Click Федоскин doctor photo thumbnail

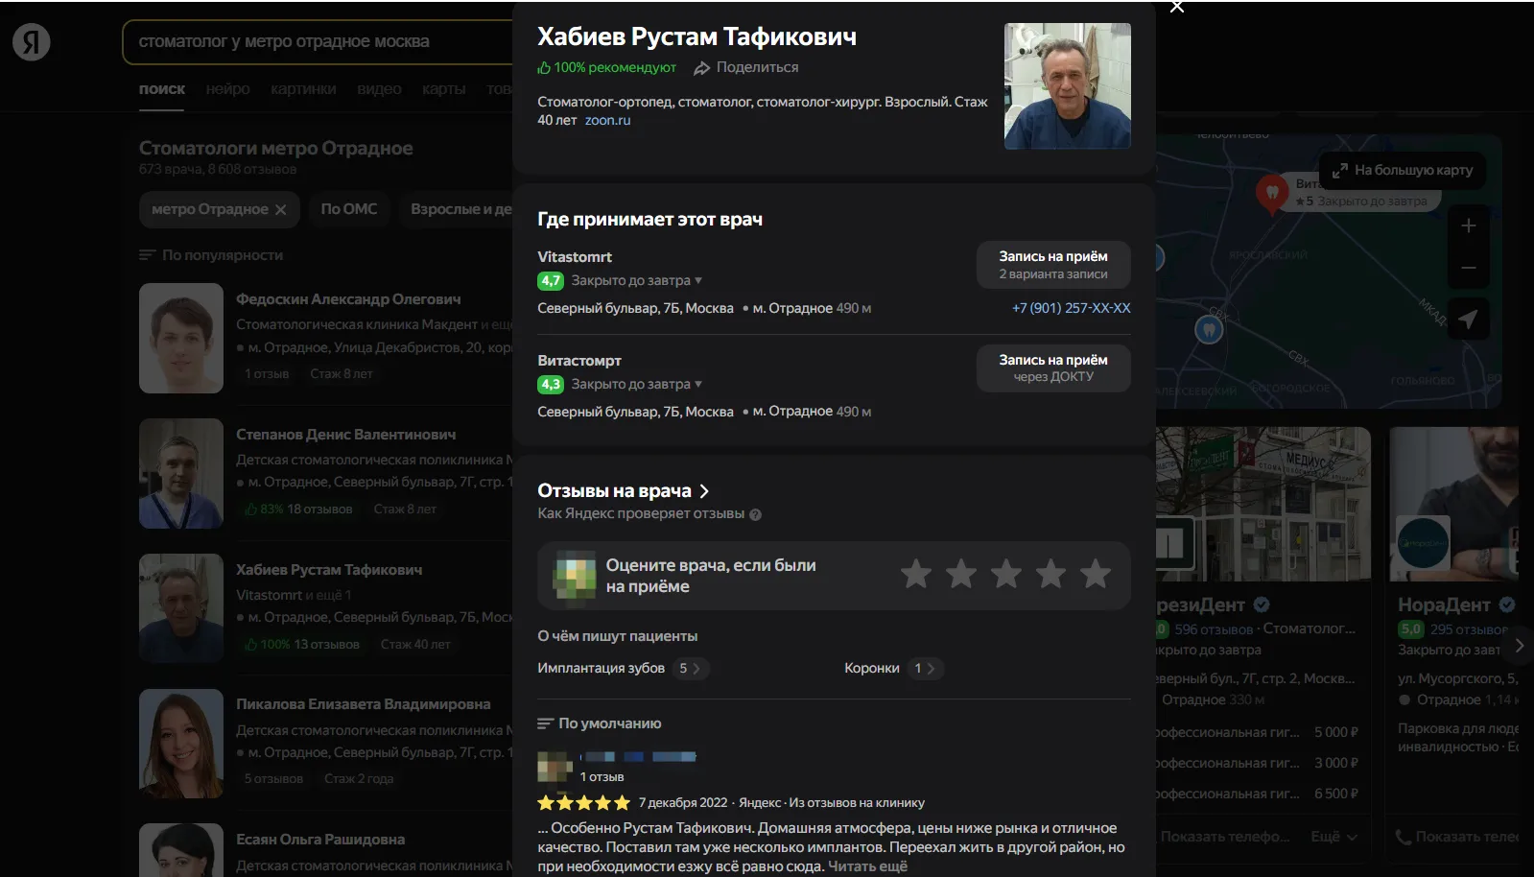tap(181, 338)
